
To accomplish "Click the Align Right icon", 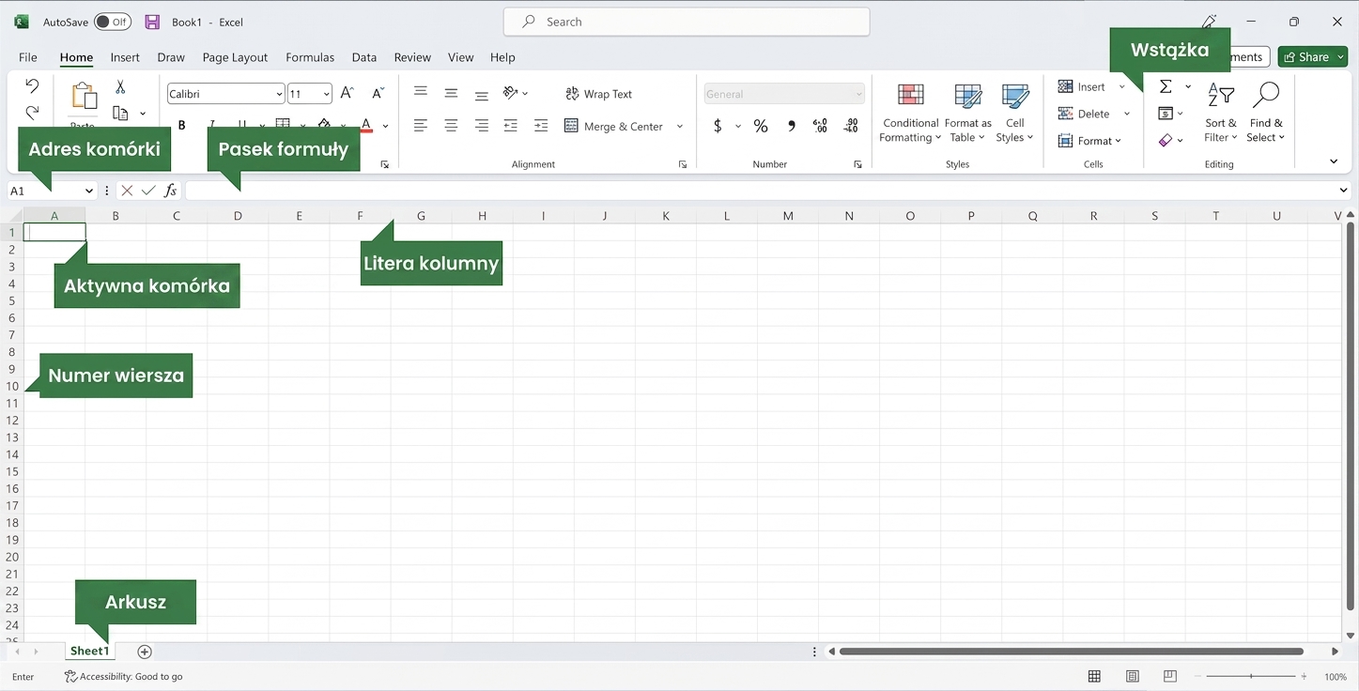I will coord(481,125).
